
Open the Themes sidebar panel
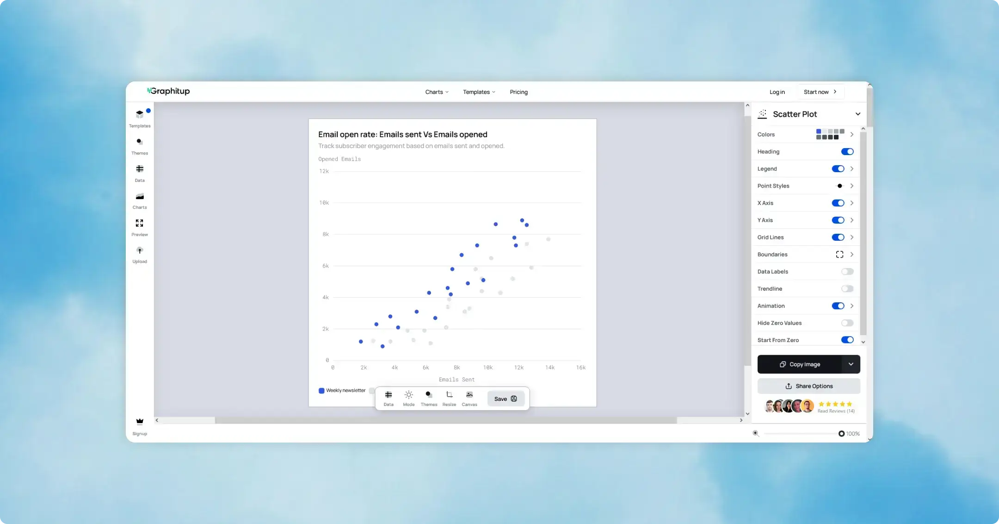[139, 145]
